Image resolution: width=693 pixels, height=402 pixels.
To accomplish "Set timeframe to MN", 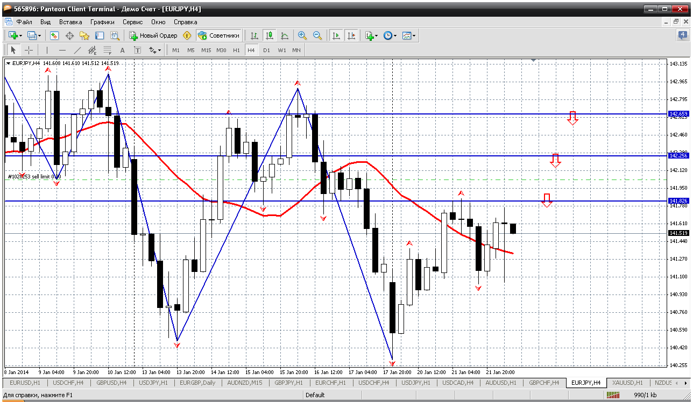I will pyautogui.click(x=296, y=50).
